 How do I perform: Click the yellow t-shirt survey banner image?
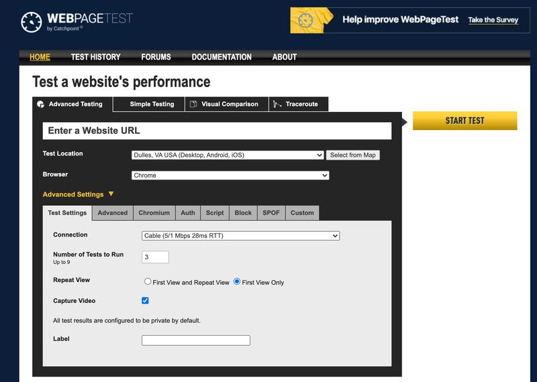point(311,21)
